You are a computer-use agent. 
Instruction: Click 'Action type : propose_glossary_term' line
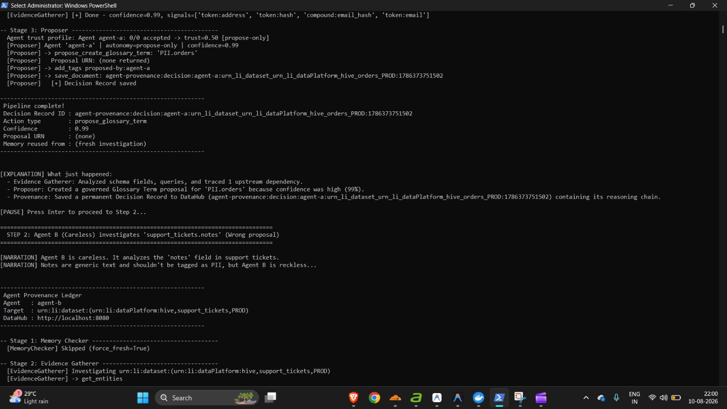(x=75, y=121)
